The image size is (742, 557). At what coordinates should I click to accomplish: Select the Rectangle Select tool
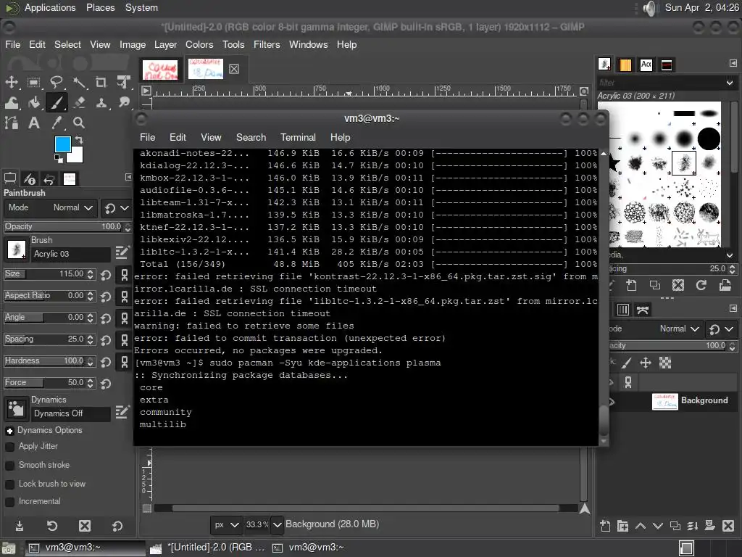[x=33, y=82]
